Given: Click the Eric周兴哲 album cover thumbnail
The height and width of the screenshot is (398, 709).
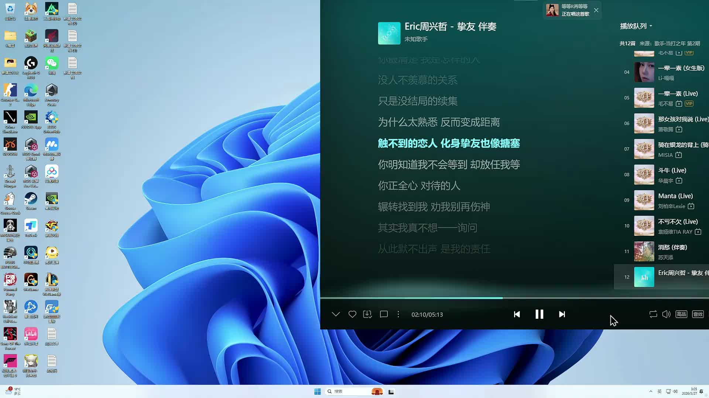Looking at the screenshot, I should (389, 33).
